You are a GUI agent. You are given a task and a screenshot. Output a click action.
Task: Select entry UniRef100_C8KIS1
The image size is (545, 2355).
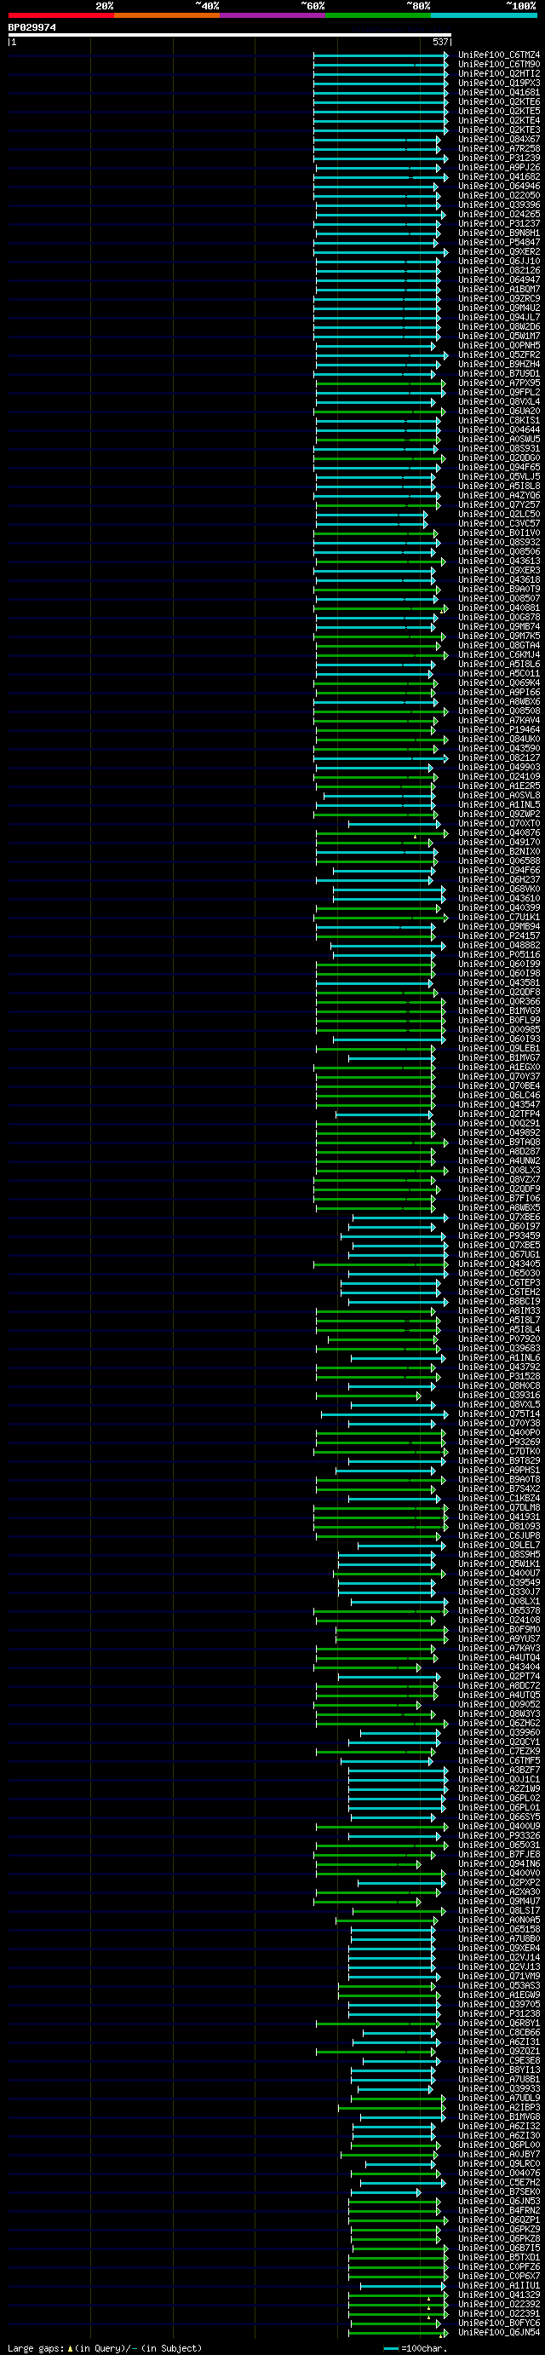pyautogui.click(x=499, y=421)
